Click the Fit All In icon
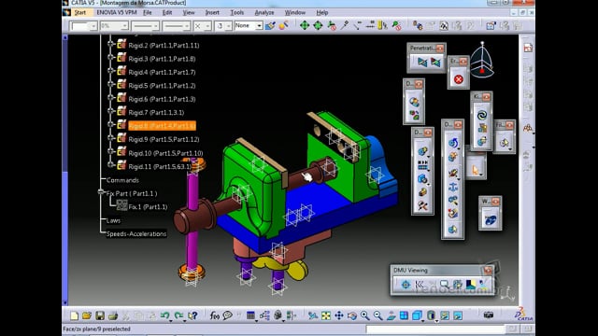Screen dimensions: 598x336 click(x=326, y=315)
